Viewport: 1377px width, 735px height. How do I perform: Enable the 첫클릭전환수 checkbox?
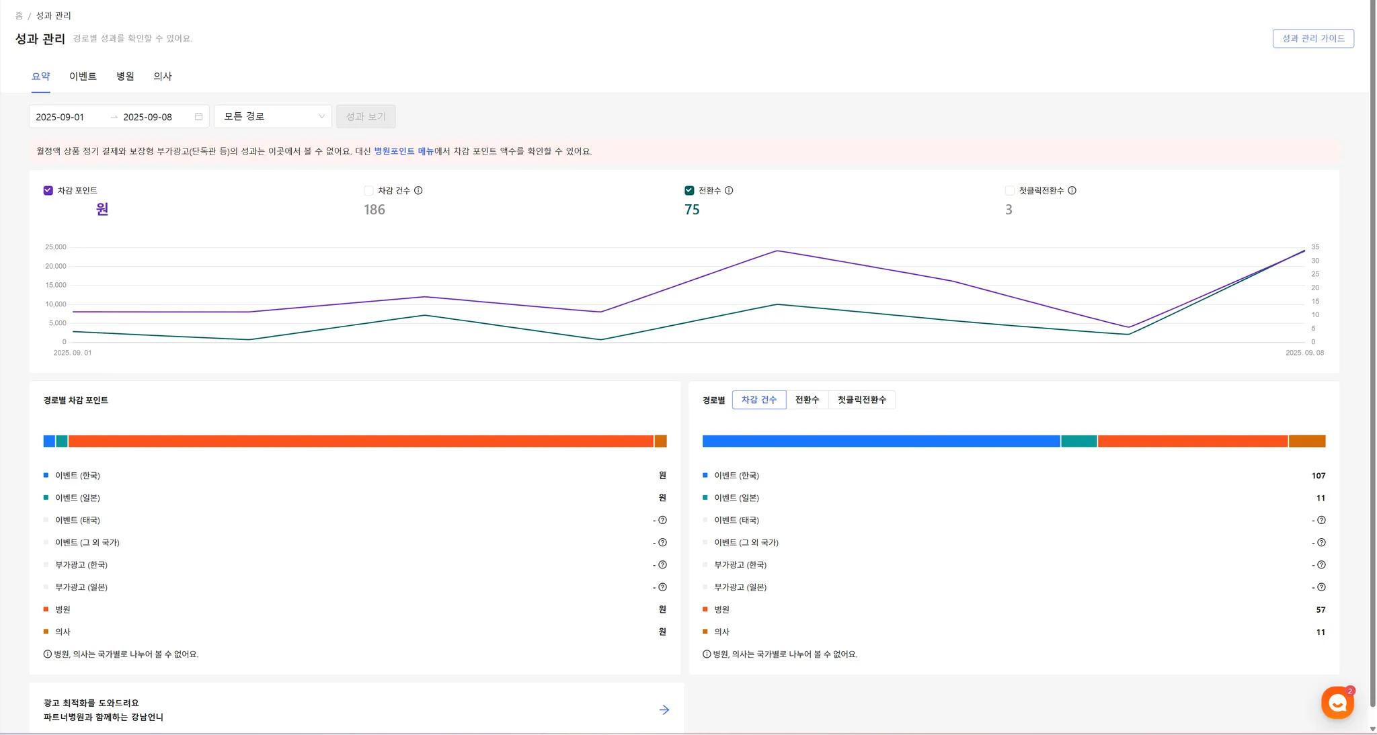tap(1009, 191)
